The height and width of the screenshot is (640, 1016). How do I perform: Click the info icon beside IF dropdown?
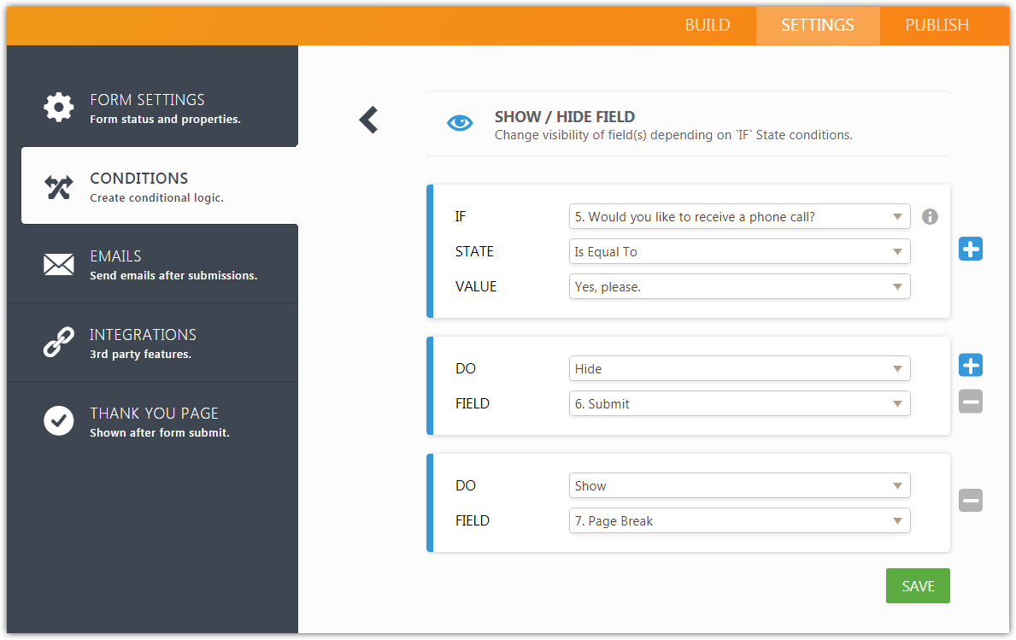coord(930,217)
